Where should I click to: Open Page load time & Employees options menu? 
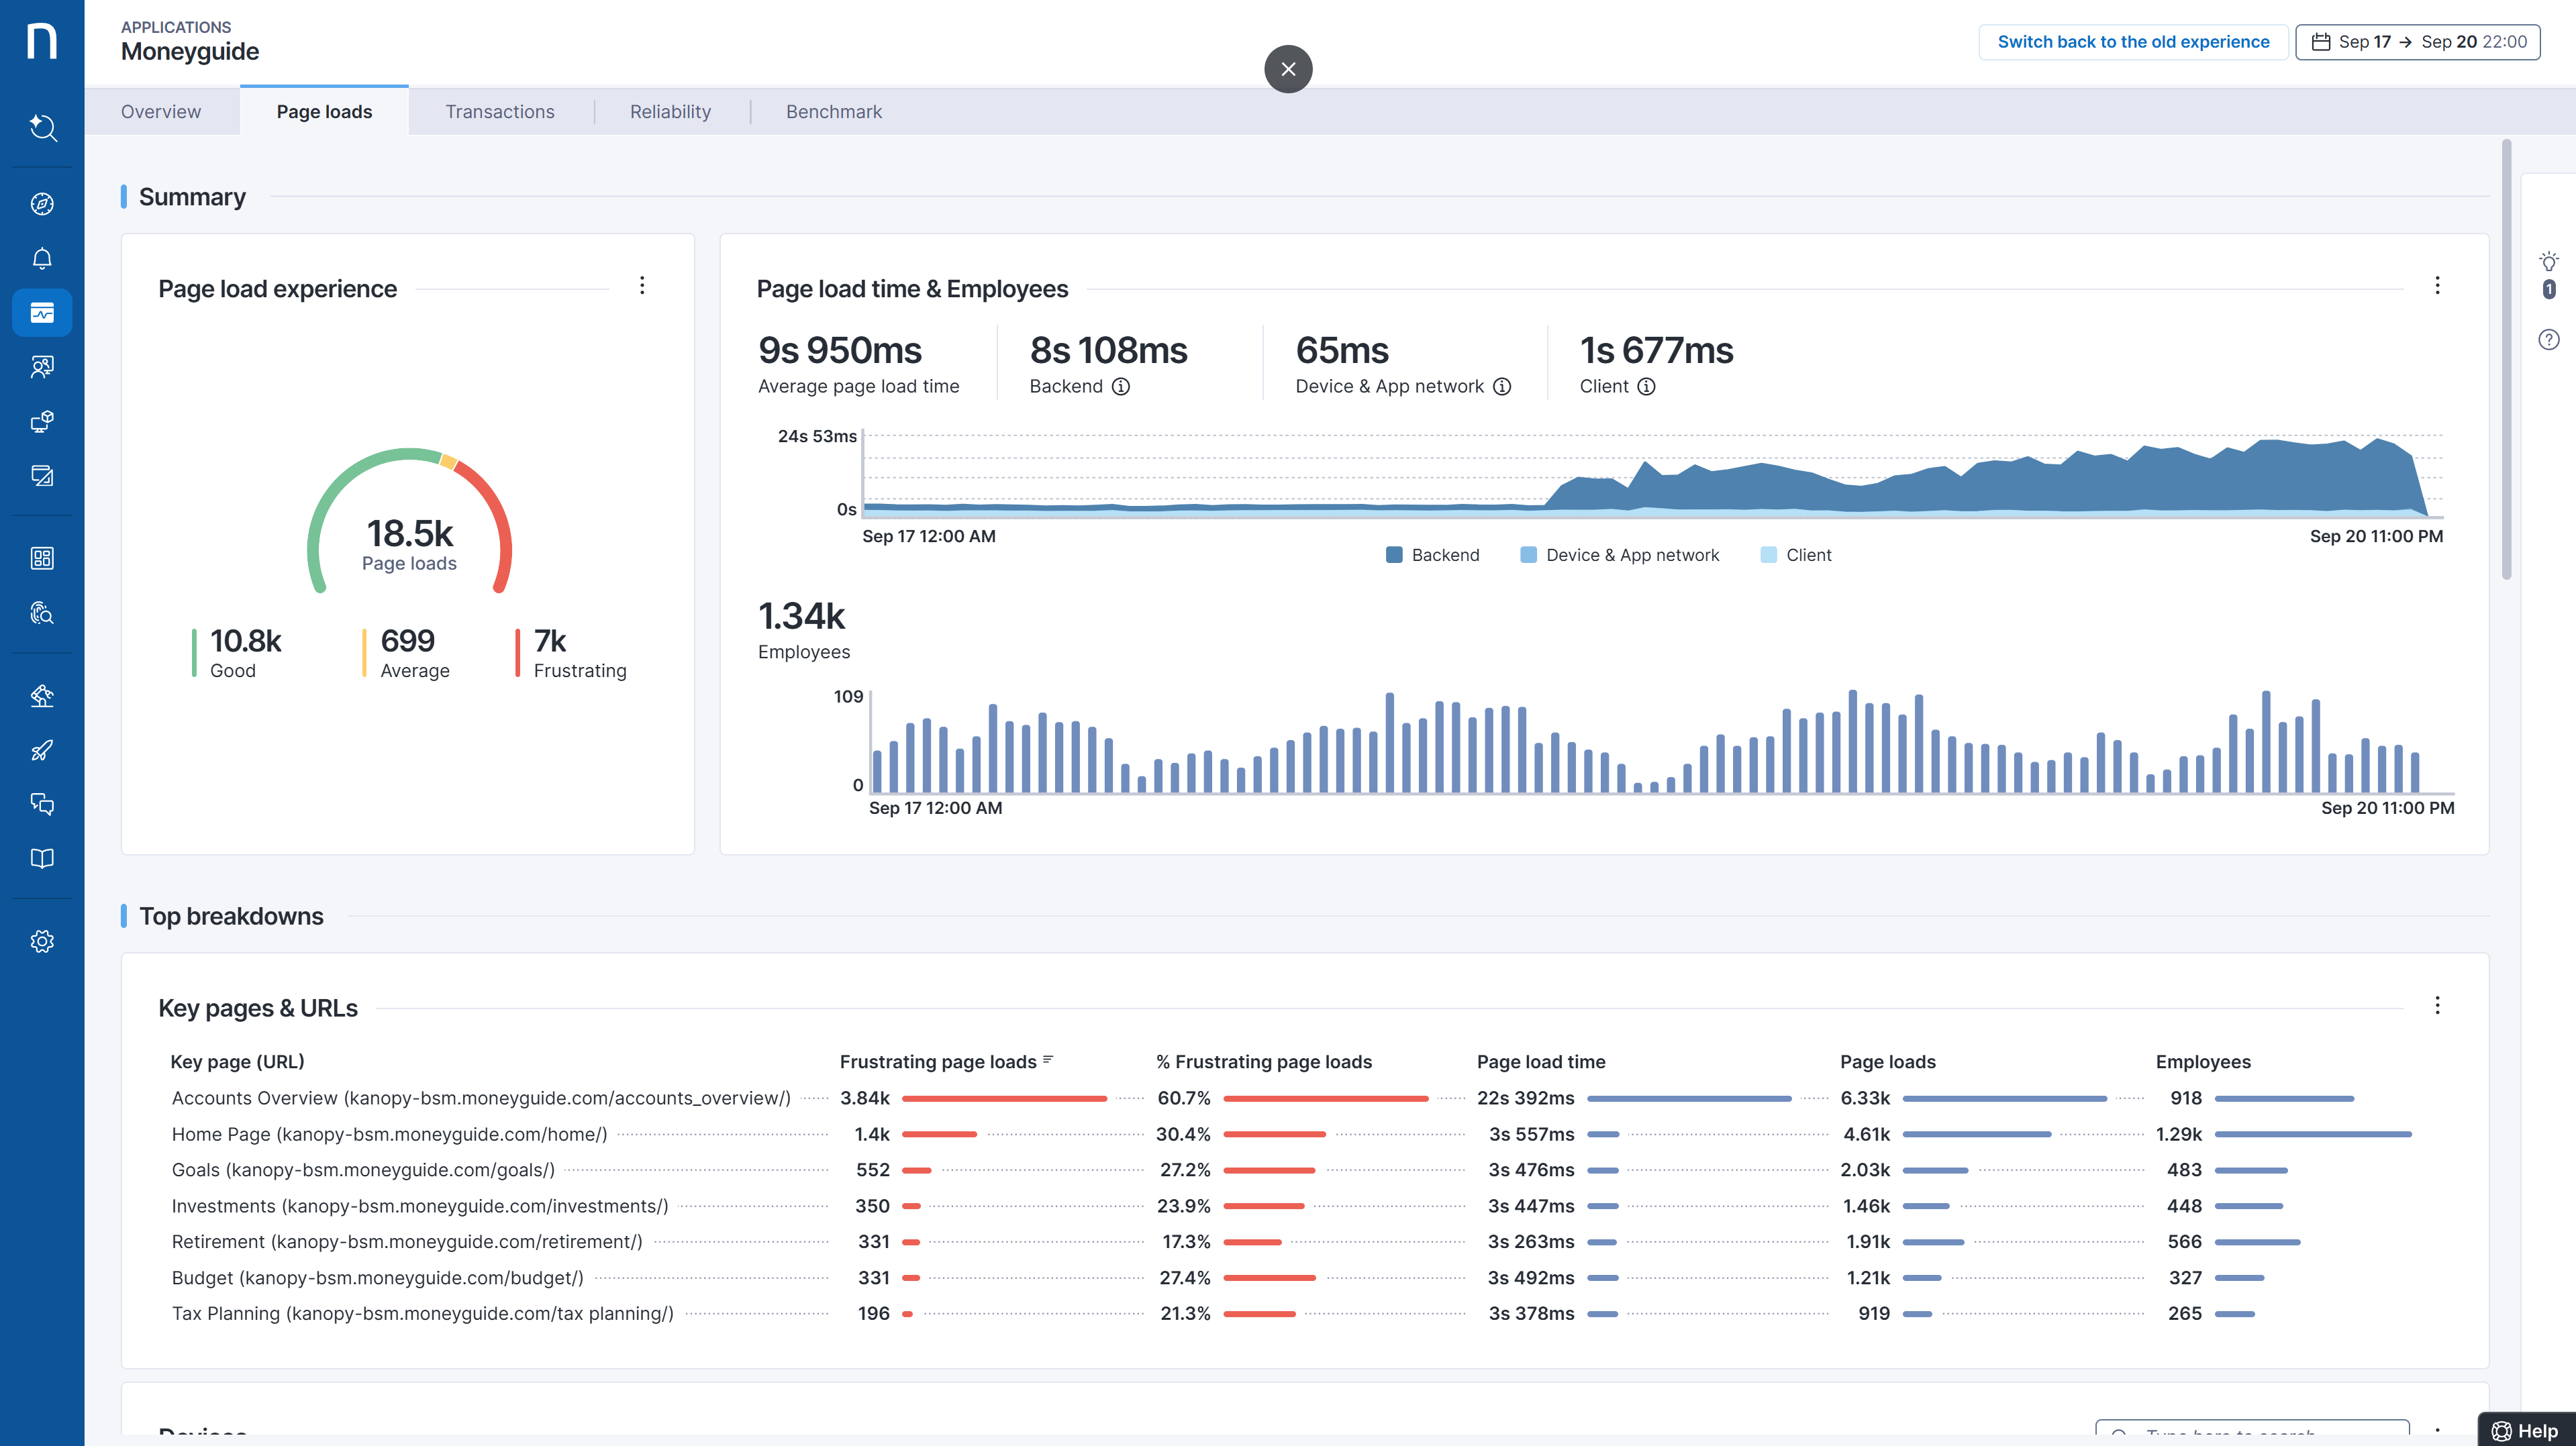pyautogui.click(x=2437, y=286)
